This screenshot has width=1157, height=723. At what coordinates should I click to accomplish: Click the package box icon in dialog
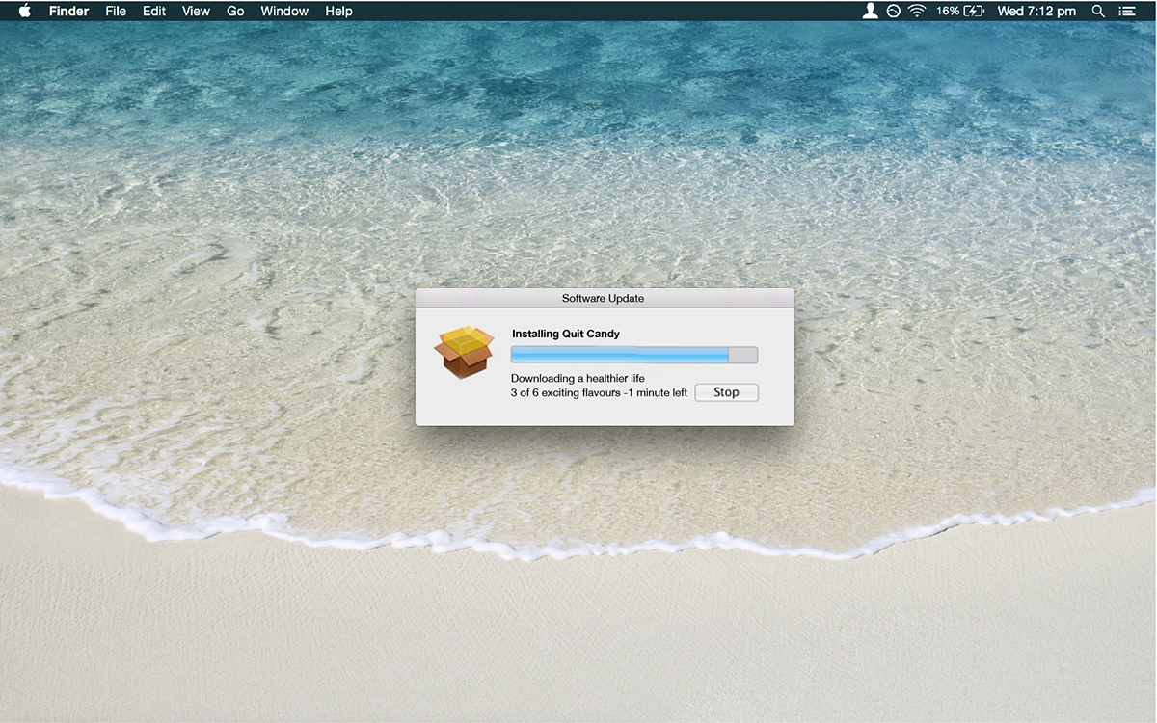(x=464, y=352)
